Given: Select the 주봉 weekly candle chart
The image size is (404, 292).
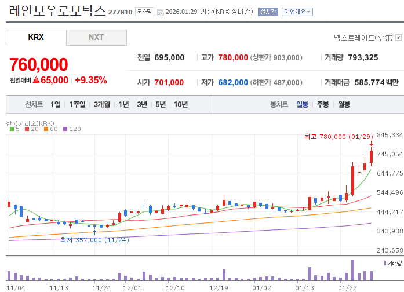Looking at the screenshot, I should coord(323,104).
